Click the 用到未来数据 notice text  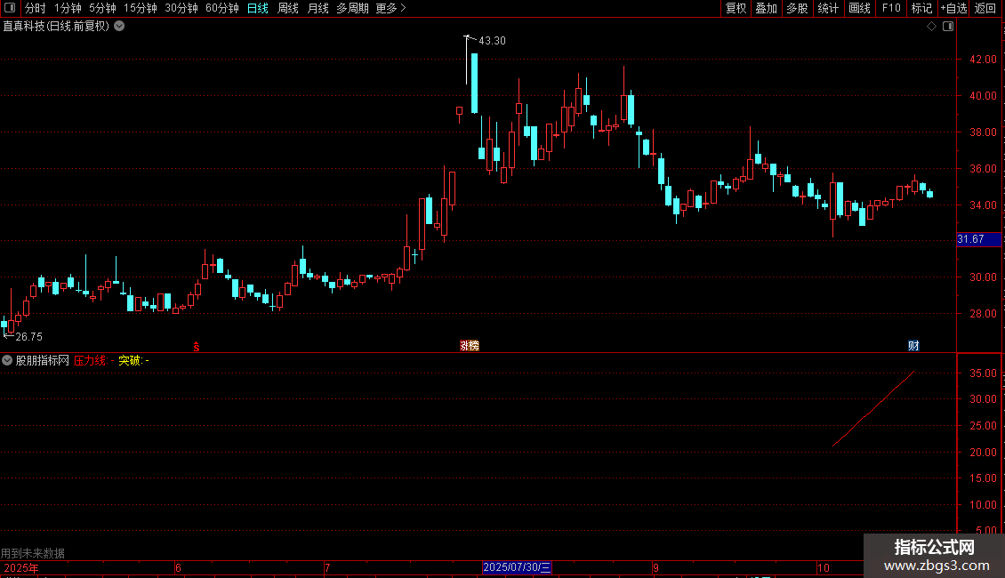33,553
